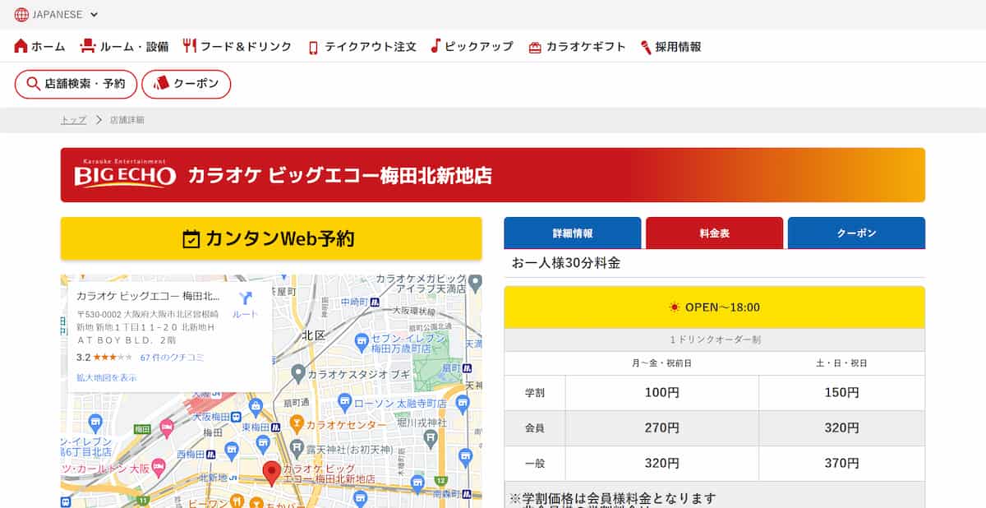Open 拡大地図を表示 map link

[x=106, y=377]
